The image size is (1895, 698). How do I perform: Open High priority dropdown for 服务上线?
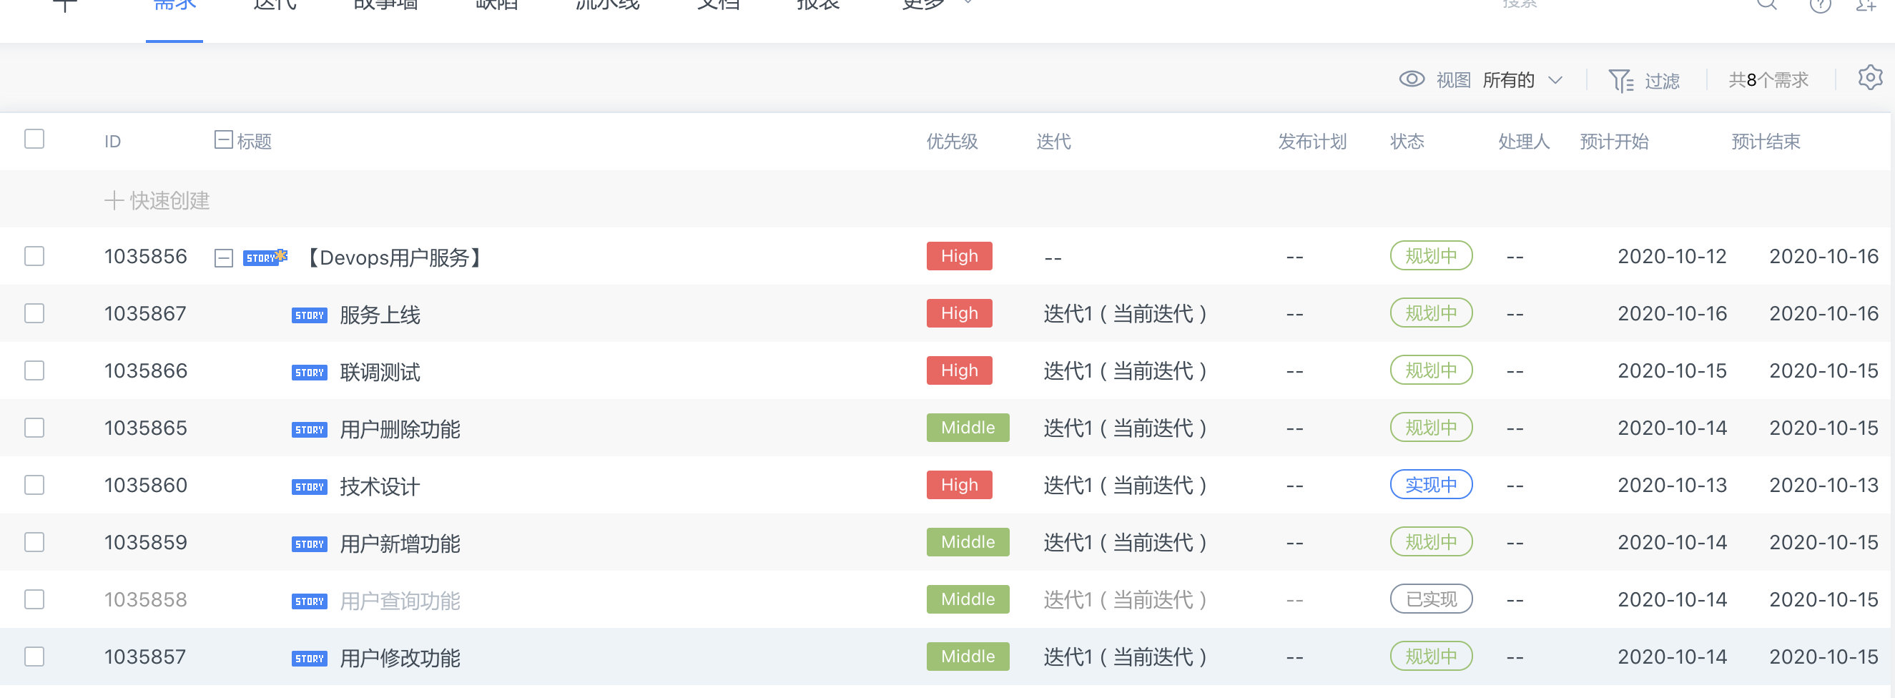[959, 313]
